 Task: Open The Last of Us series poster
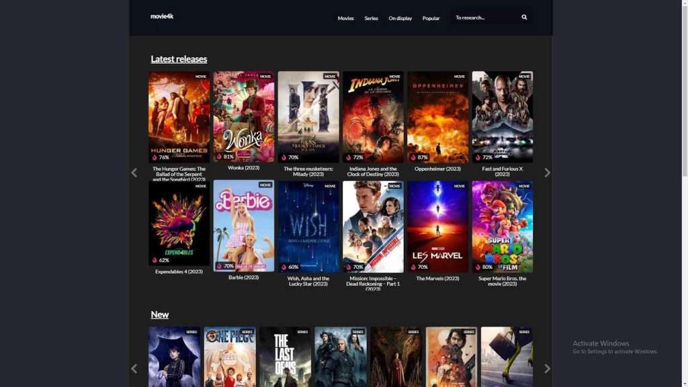coord(285,357)
